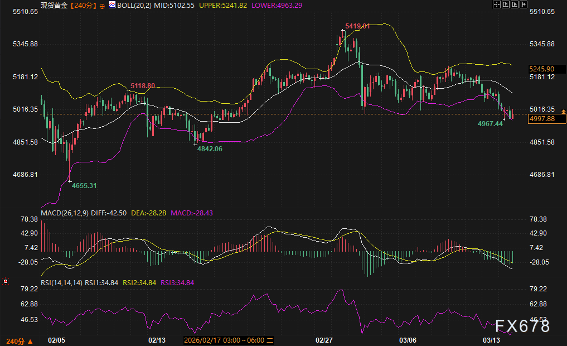567x346 pixels.
Task: Click the 5245.90 price marker on axis
Action: coord(541,69)
